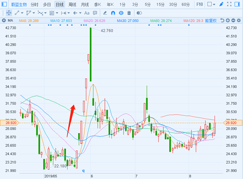Click MA20: 26.628 label
The image size is (243, 179).
pyautogui.click(x=94, y=21)
